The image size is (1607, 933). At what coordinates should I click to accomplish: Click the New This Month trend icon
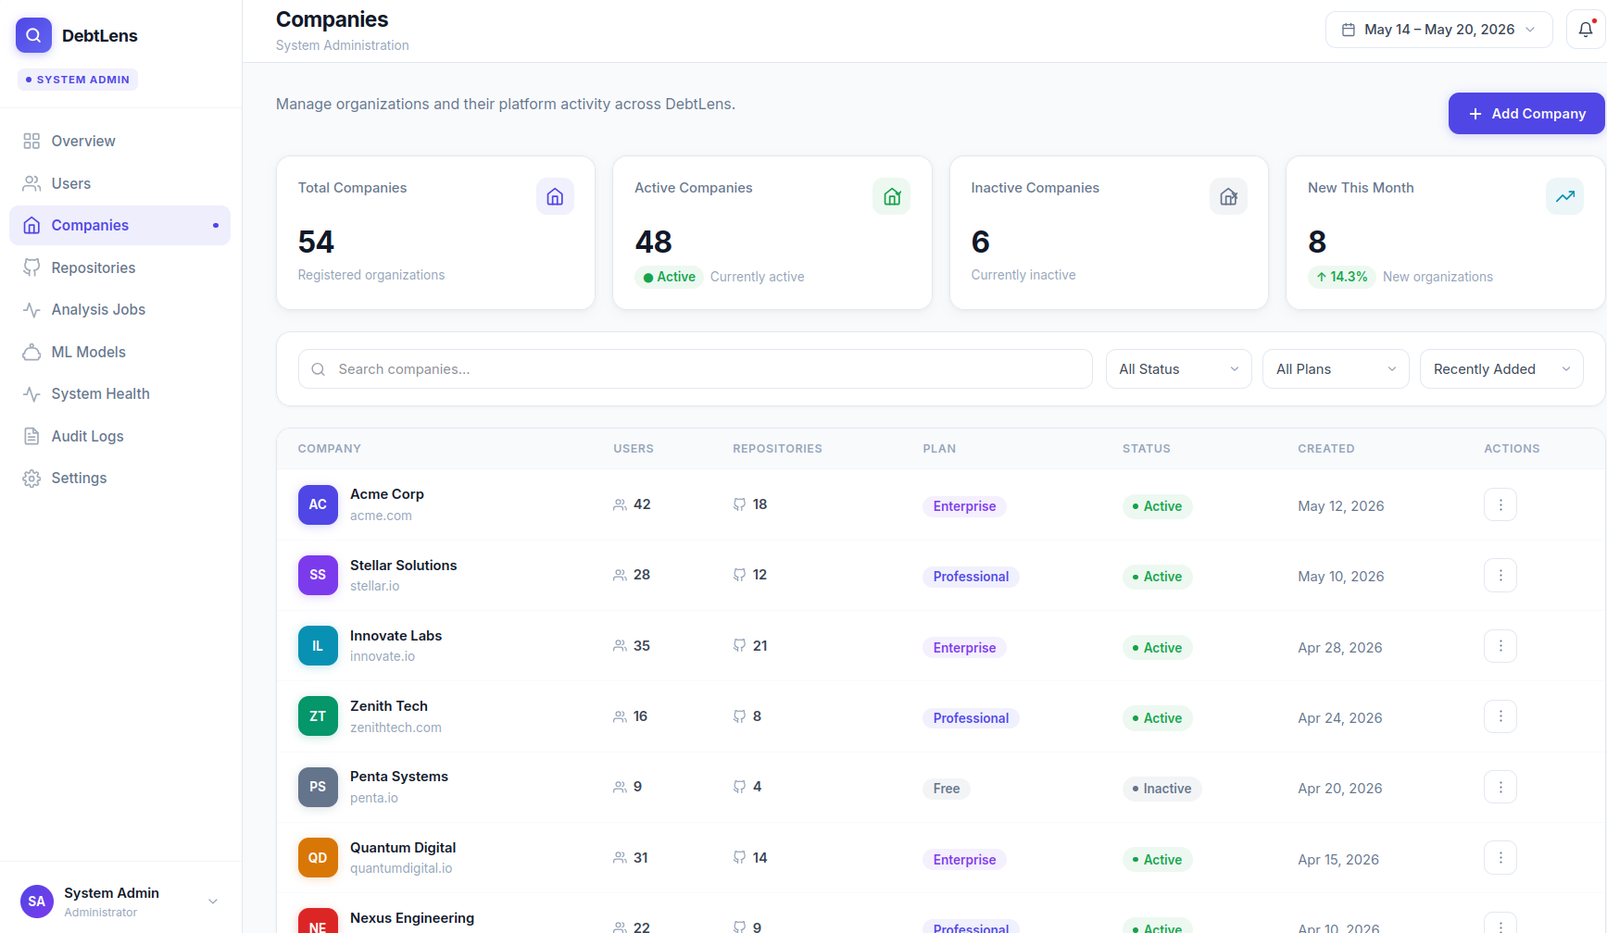(x=1564, y=196)
